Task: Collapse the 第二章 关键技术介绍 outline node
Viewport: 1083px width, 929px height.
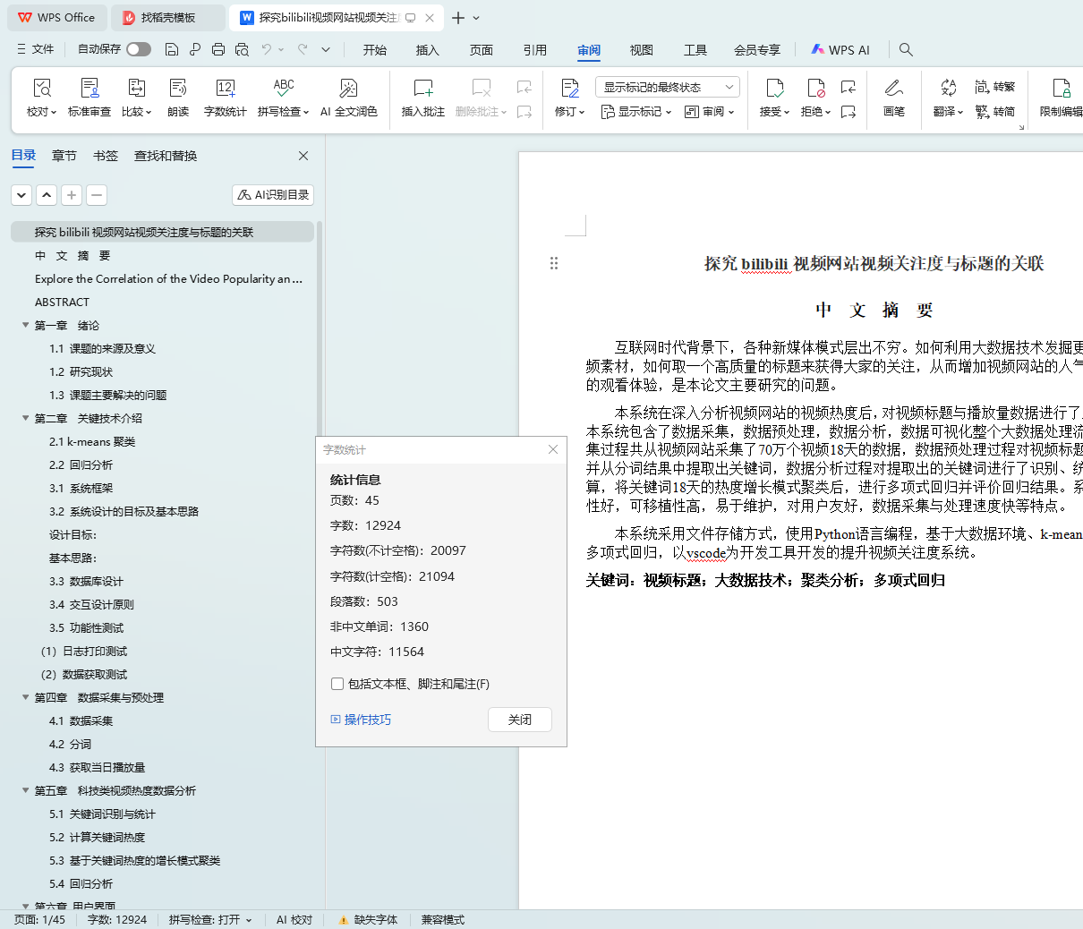Action: pos(25,418)
